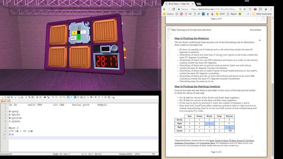
Task: Click the red extension icon in Chrome toolbar
Action: tap(255, 9)
